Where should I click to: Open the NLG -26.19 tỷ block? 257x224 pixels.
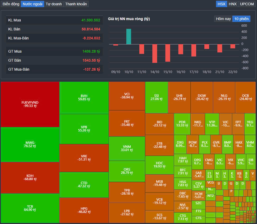(224, 97)
